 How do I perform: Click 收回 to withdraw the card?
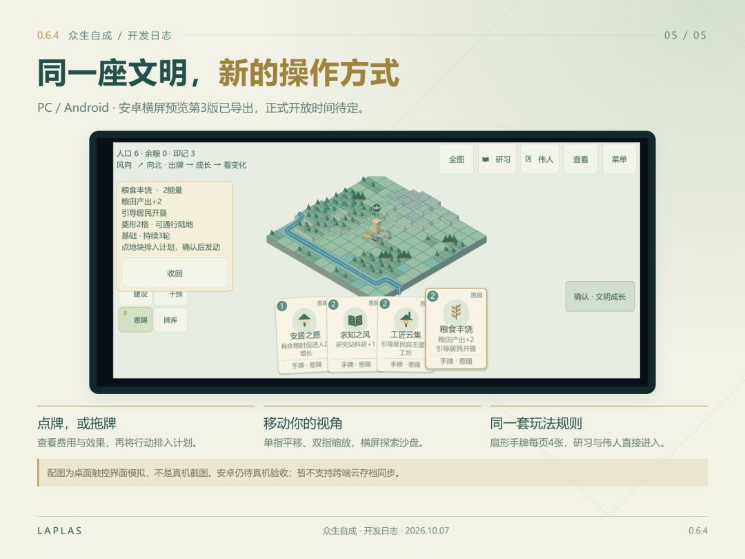pos(175,273)
